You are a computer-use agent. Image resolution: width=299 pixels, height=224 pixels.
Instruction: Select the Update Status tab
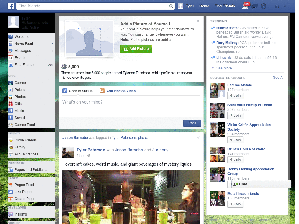[x=78, y=91]
